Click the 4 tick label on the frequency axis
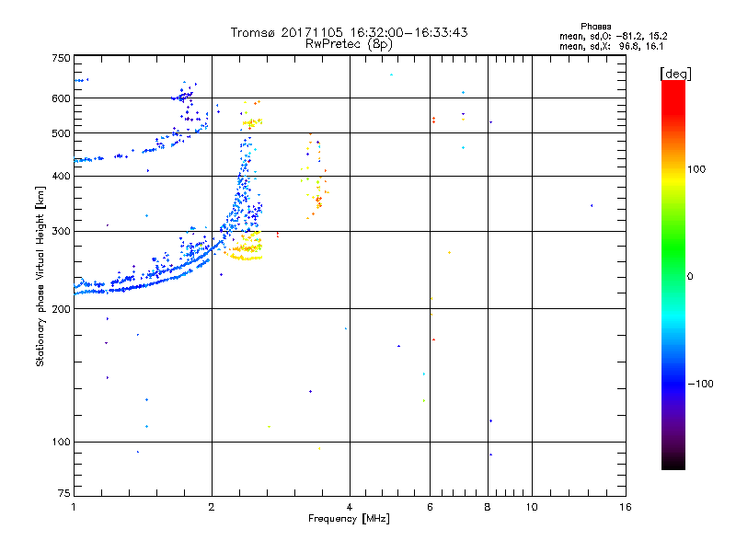Image resolution: width=736 pixels, height=552 pixels. 350,507
